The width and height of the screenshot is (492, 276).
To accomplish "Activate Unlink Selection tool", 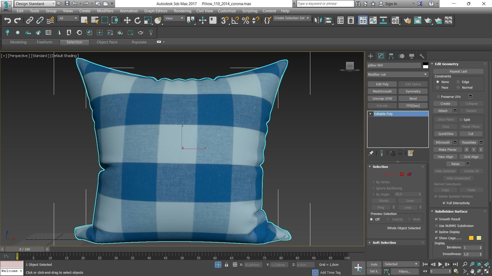I will pyautogui.click(x=40, y=20).
